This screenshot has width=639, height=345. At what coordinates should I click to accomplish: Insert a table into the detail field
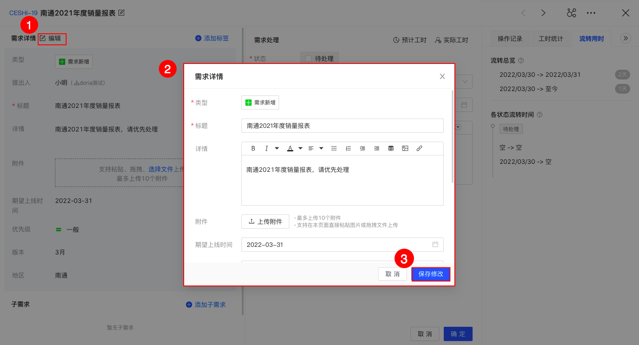tap(391, 148)
